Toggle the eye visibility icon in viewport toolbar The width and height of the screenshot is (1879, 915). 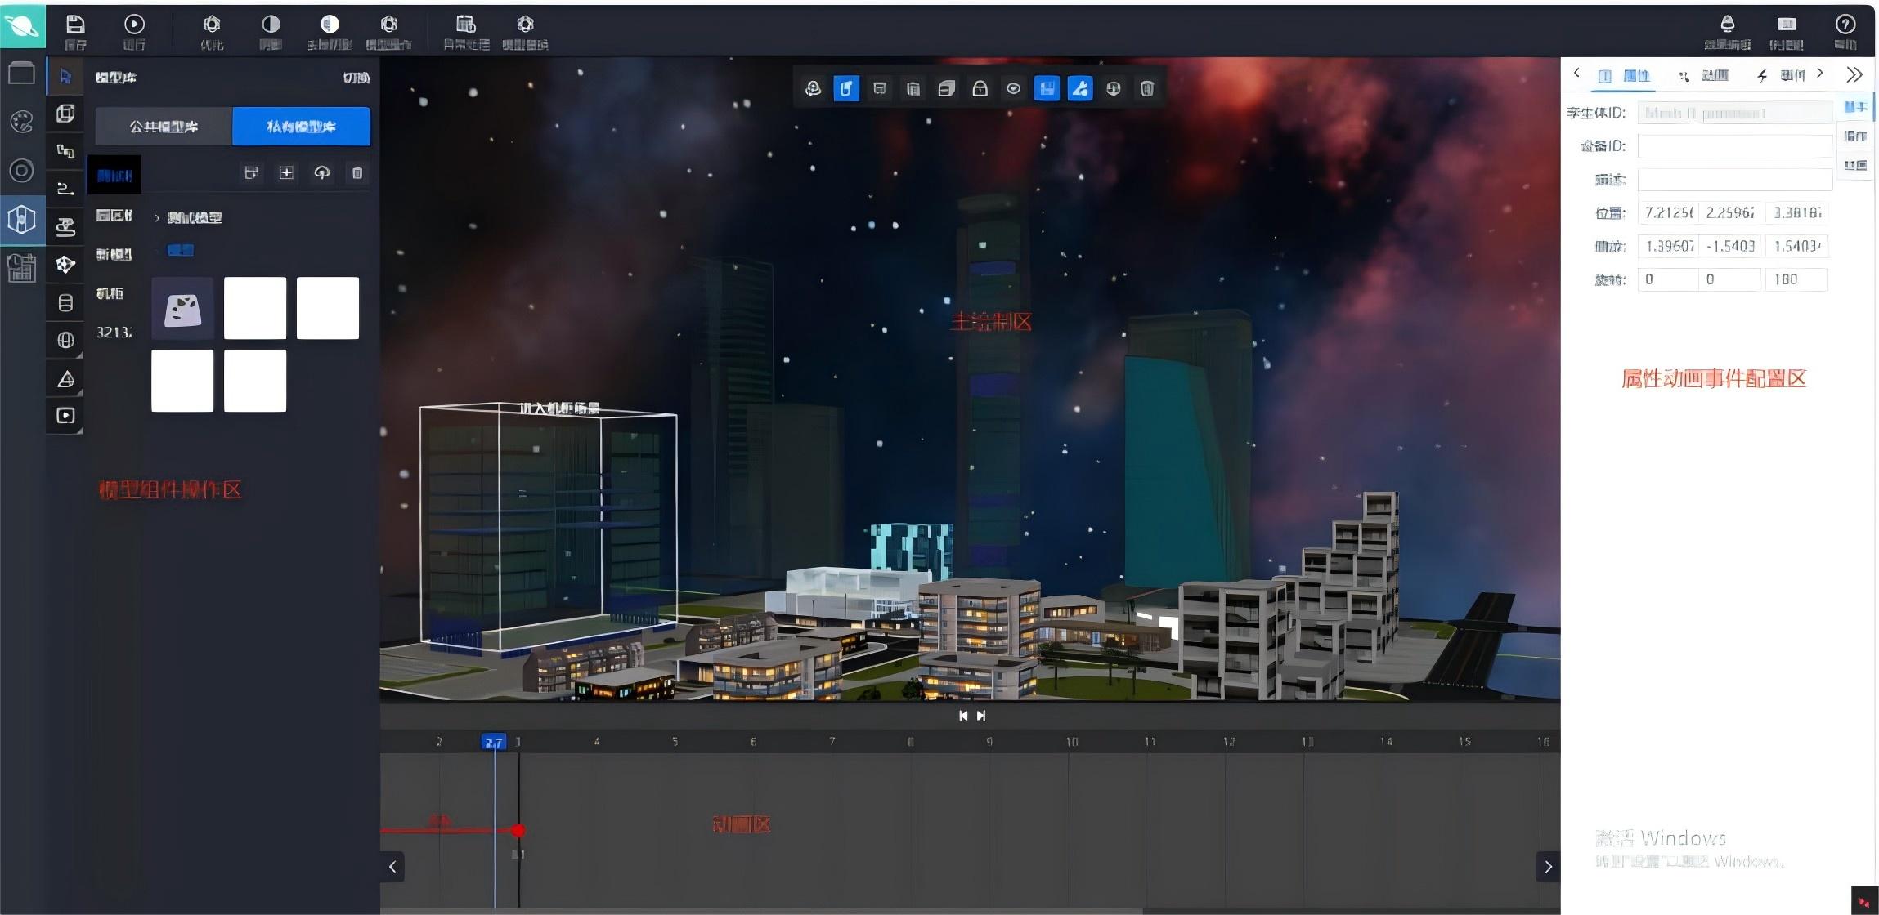click(x=1013, y=88)
